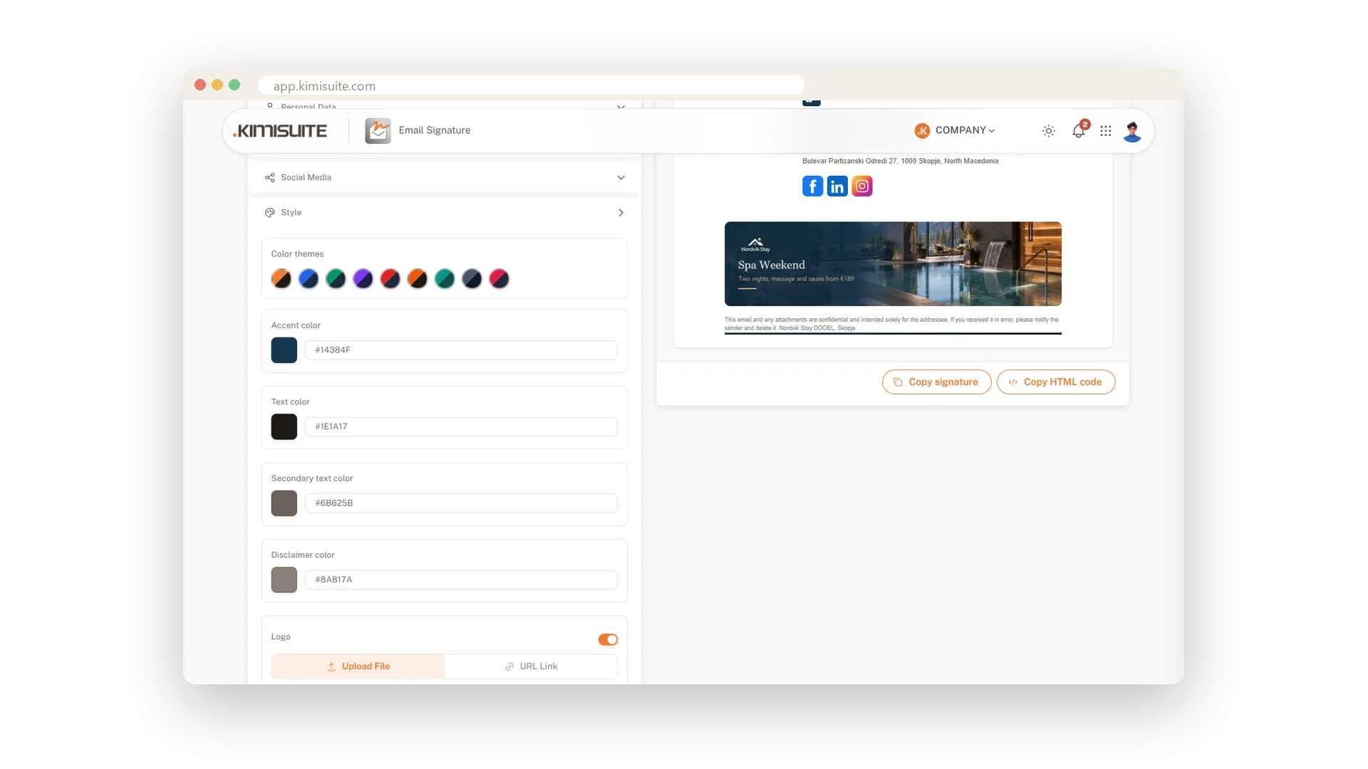The width and height of the screenshot is (1368, 769).
Task: Click the accent color hex field #14384F
Action: pyautogui.click(x=461, y=350)
